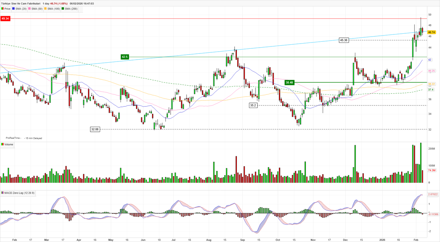Viewport: 440px width, 242px height.
Task: Click the Mar date axis label
Action: coord(46,239)
